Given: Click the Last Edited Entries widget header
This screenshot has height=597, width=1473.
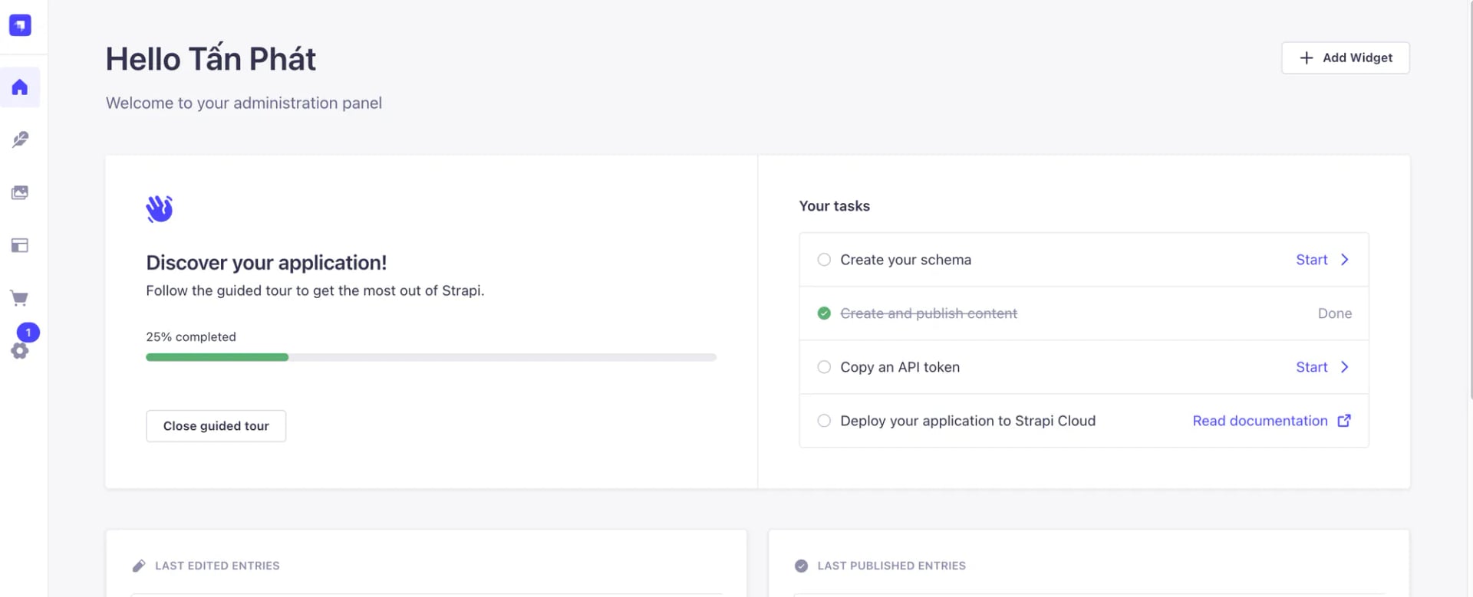Looking at the screenshot, I should coord(217,566).
